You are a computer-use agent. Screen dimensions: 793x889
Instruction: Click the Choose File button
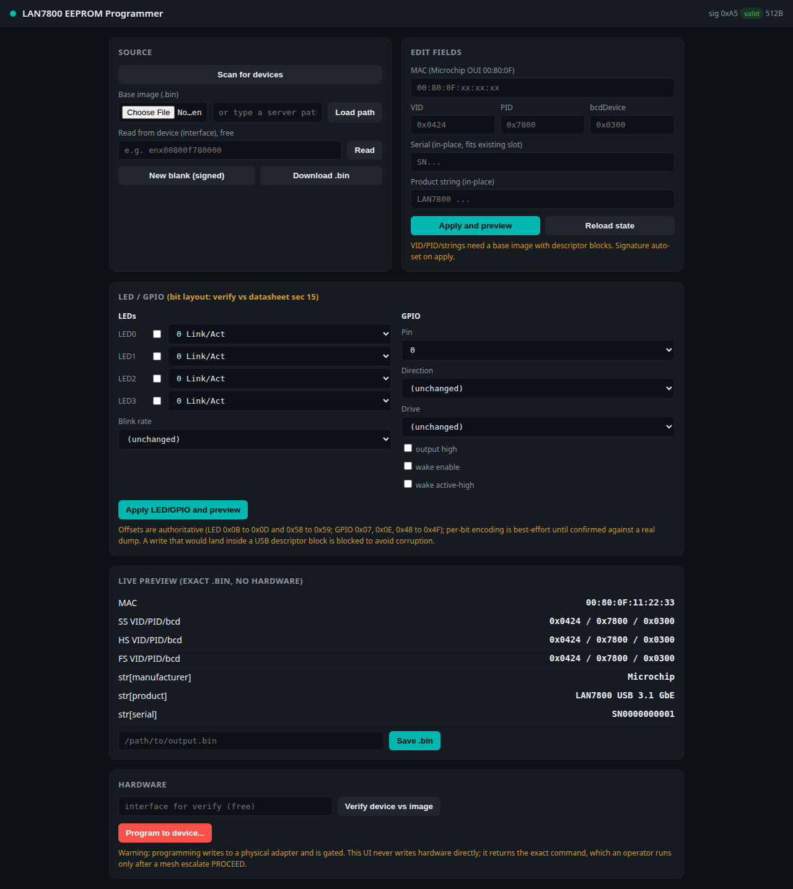(x=149, y=113)
